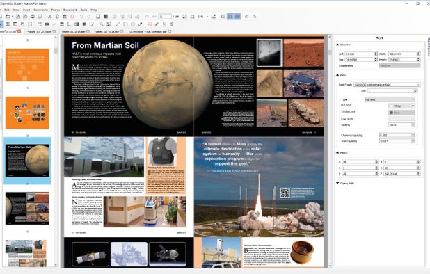The width and height of the screenshot is (430, 274).
Task: Click the Cut scissors icon
Action: click(x=49, y=17)
